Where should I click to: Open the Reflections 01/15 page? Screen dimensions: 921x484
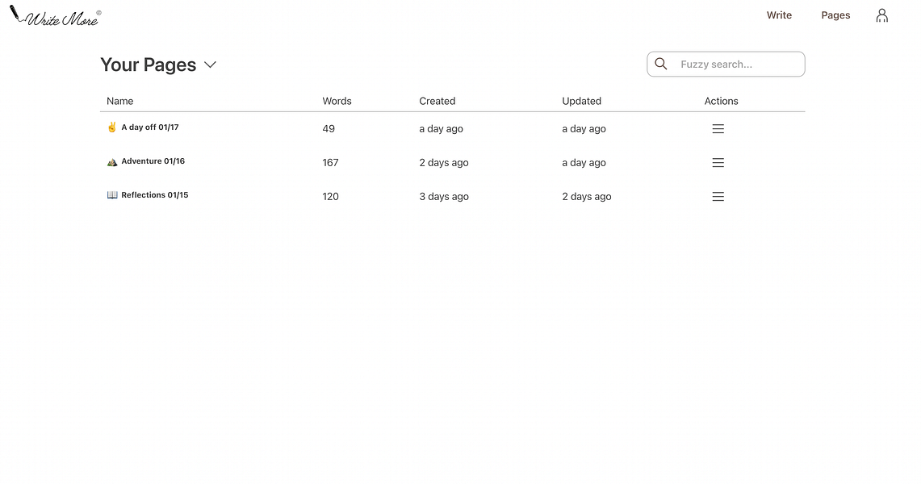coord(154,195)
